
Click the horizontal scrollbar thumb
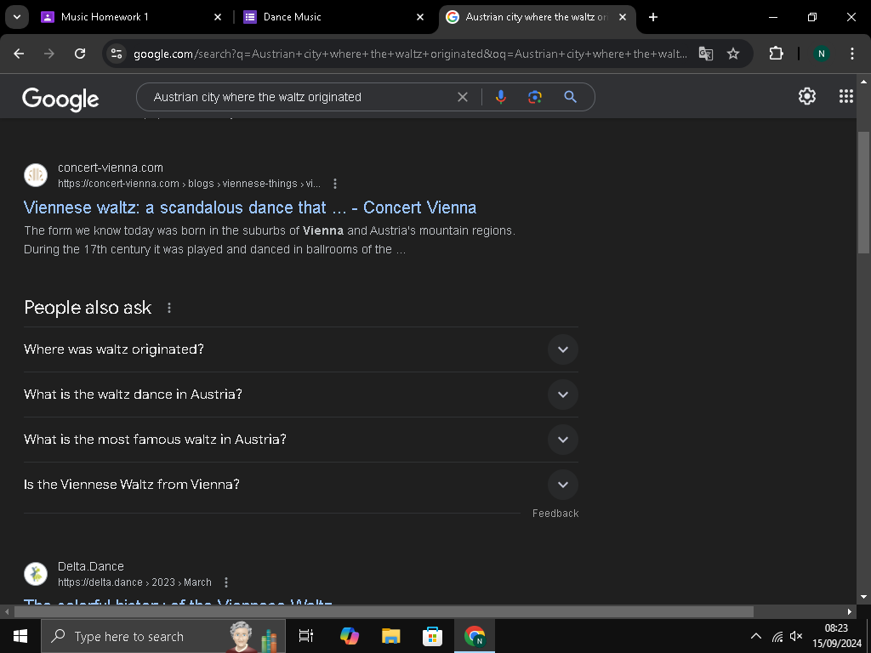coord(384,612)
